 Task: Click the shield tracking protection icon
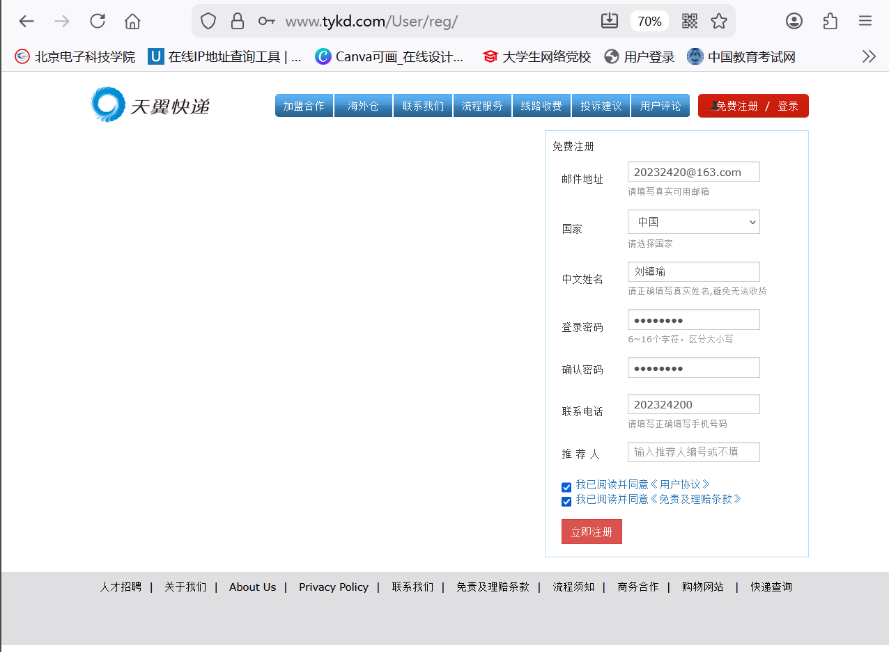[208, 21]
